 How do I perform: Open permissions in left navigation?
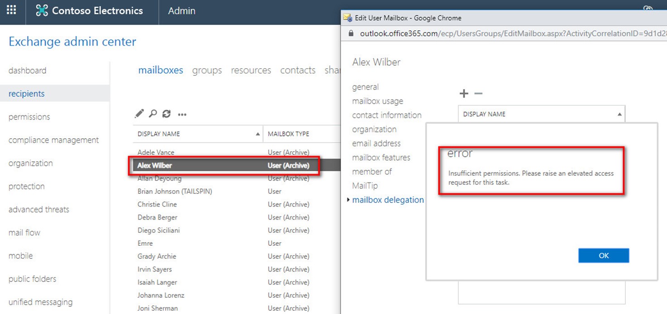click(29, 117)
